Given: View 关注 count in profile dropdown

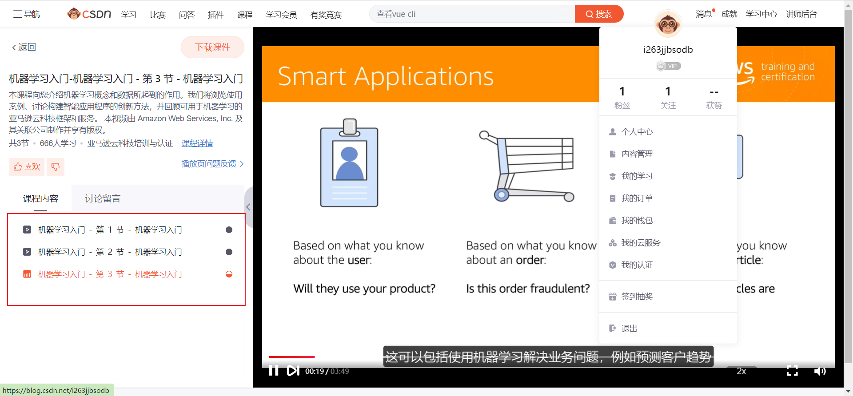Looking at the screenshot, I should click(668, 97).
